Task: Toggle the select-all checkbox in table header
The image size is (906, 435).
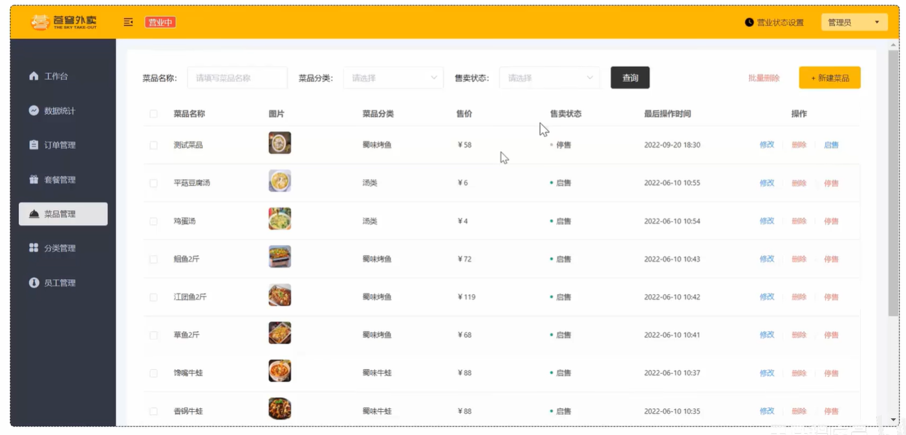Action: 153,114
